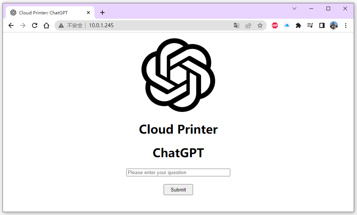Image resolution: width=357 pixels, height=215 pixels.
Task: Open the user profile avatar
Action: pyautogui.click(x=334, y=25)
